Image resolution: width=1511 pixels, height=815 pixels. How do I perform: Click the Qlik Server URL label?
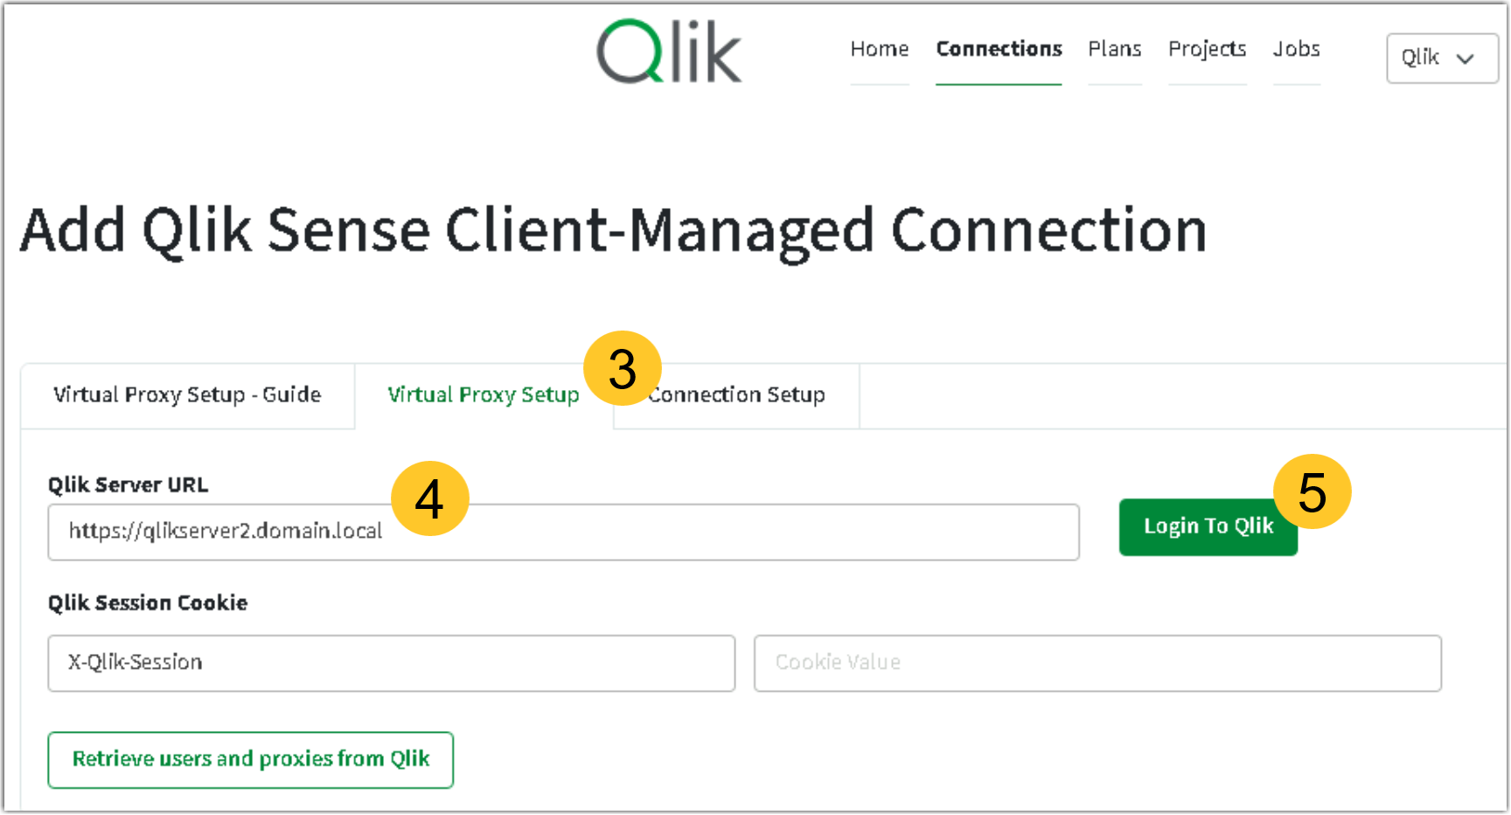(x=129, y=484)
